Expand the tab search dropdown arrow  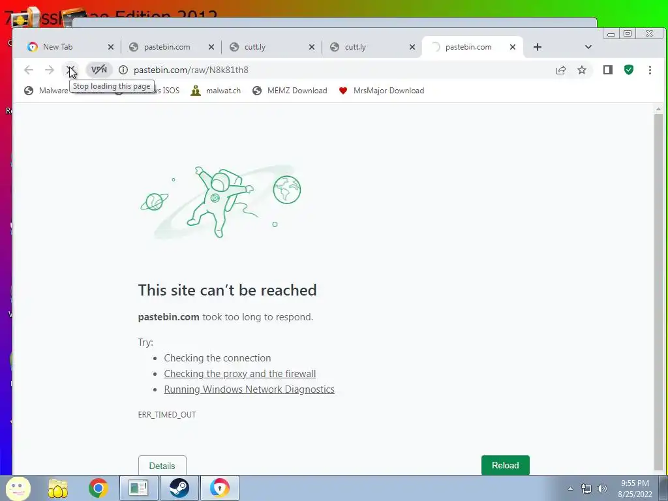pyautogui.click(x=588, y=47)
